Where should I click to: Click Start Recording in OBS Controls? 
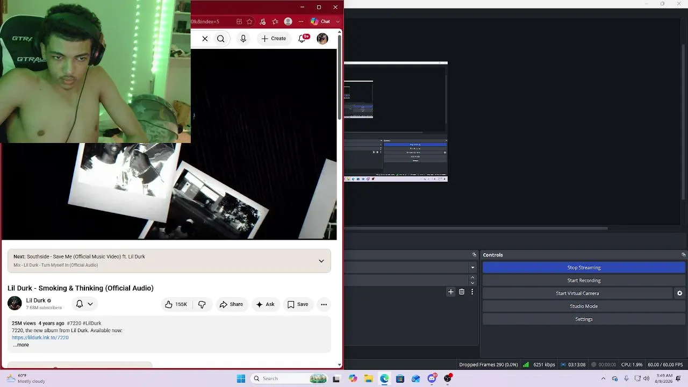tap(584, 281)
